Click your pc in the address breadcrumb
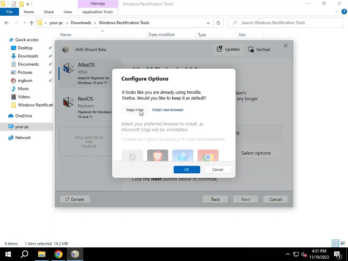Viewport: 348px width, 261px height. tap(56, 23)
